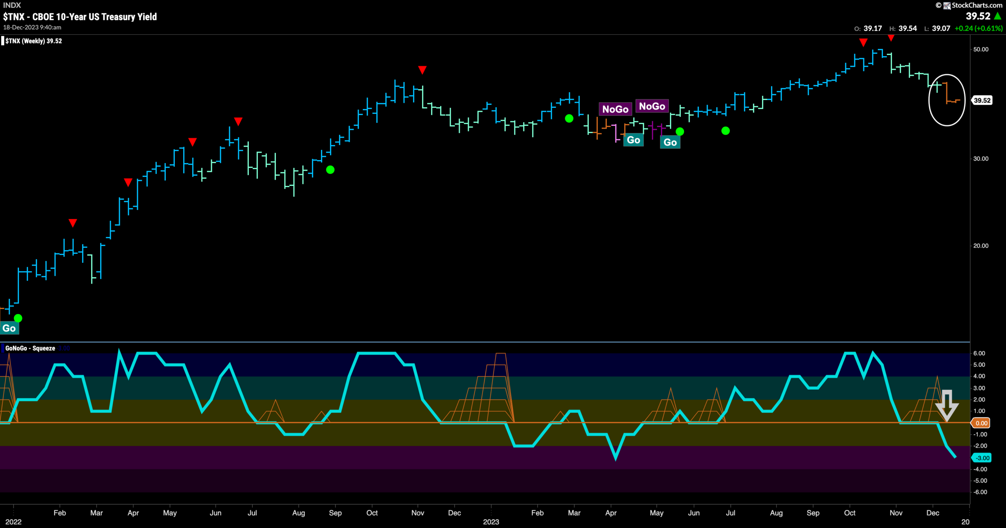Click the white down-arrow in Squeeze panel
1006x528 pixels.
coord(947,404)
